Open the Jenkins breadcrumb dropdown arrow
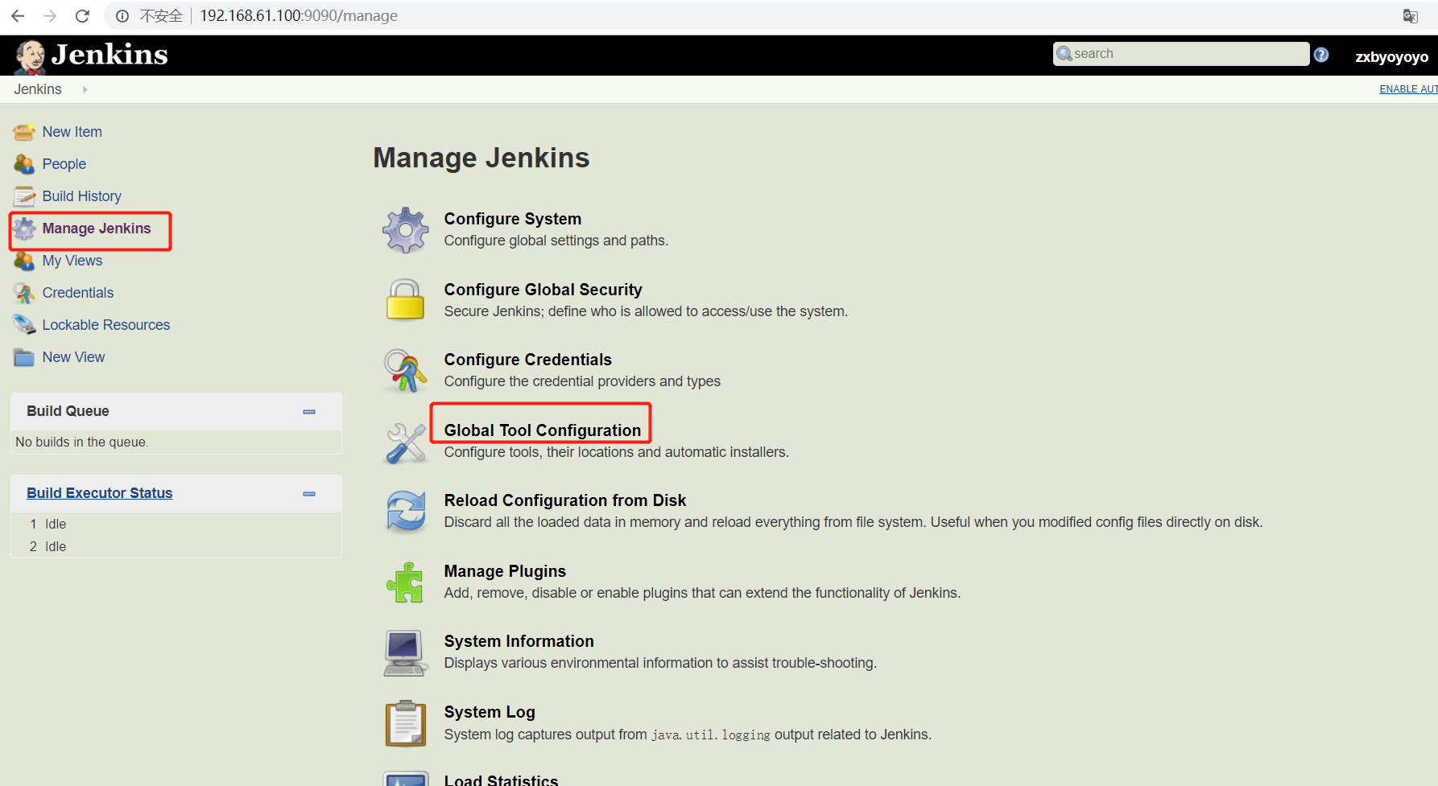1438x786 pixels. pyautogui.click(x=85, y=89)
